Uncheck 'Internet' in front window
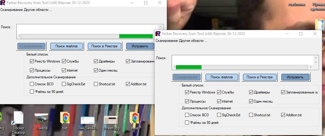This screenshot has height=136, width=325. pyautogui.click(x=219, y=101)
